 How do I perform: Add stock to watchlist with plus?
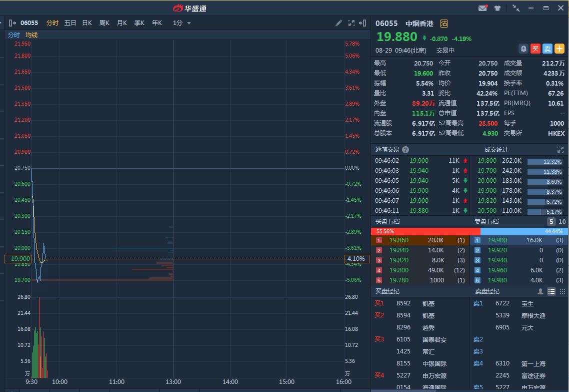[x=559, y=49]
